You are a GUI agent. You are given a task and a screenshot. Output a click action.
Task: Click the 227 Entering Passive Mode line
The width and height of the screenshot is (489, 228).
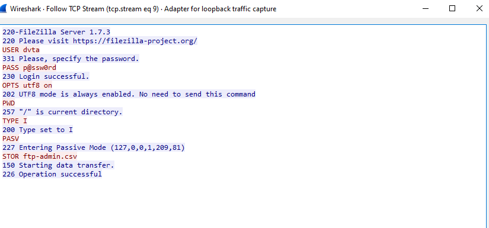click(94, 147)
